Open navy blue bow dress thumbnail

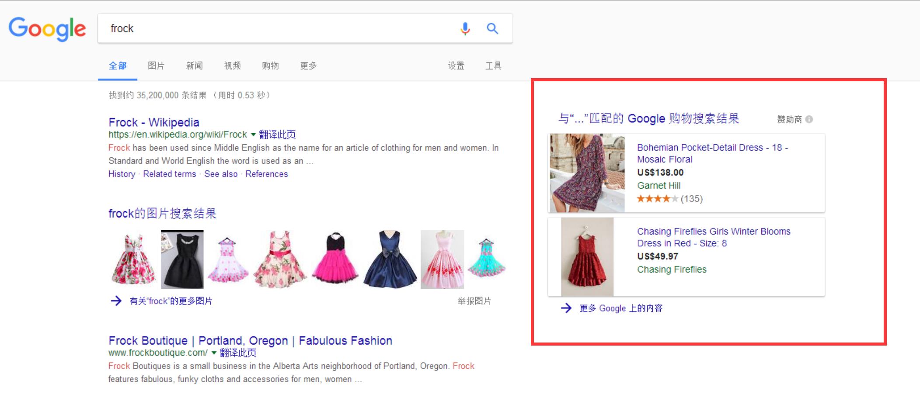pyautogui.click(x=390, y=260)
